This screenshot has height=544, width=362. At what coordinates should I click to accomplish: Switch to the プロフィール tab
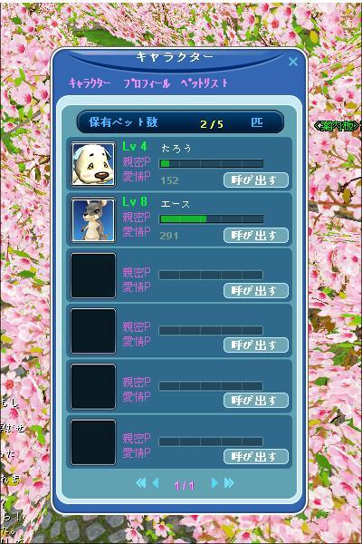(x=148, y=83)
